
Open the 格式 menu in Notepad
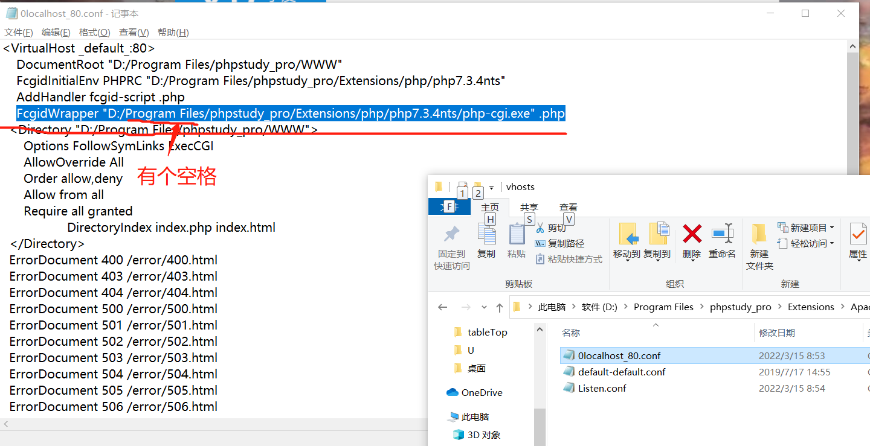[x=94, y=32]
